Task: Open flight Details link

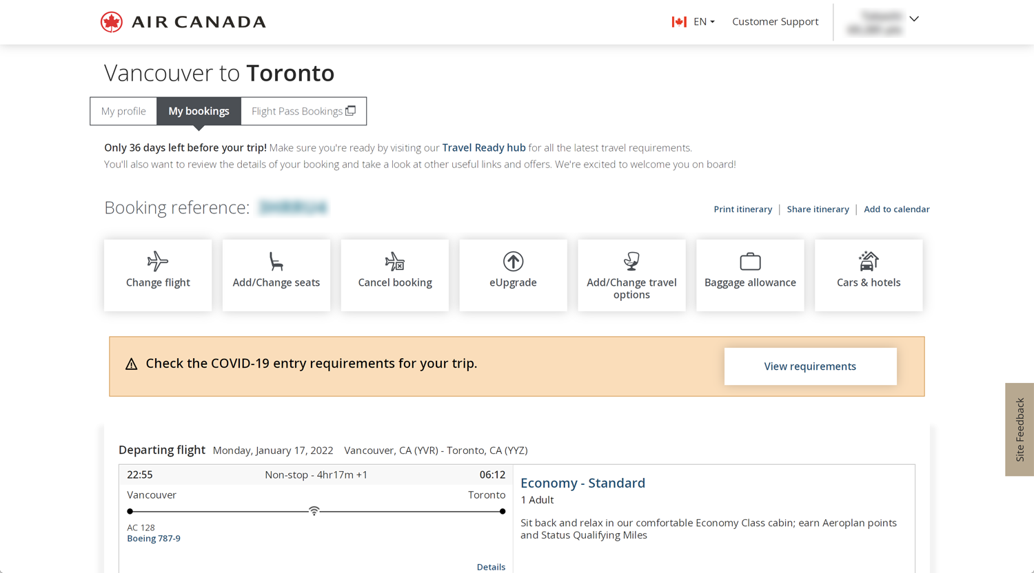Action: 491,567
